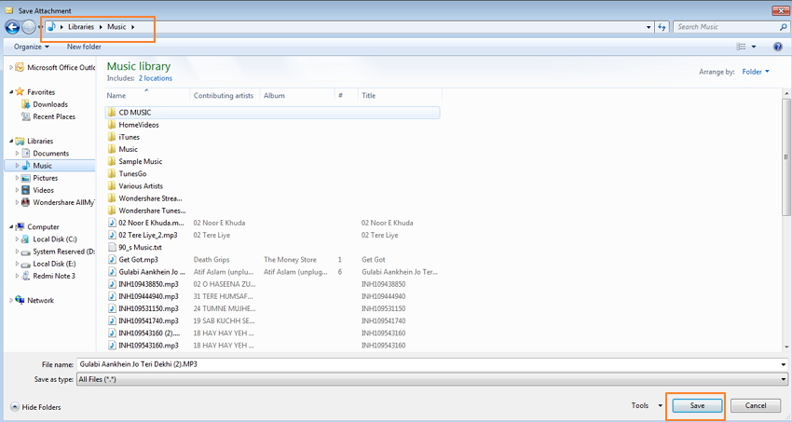This screenshot has width=792, height=422.
Task: Click New folder in the toolbar
Action: (84, 47)
